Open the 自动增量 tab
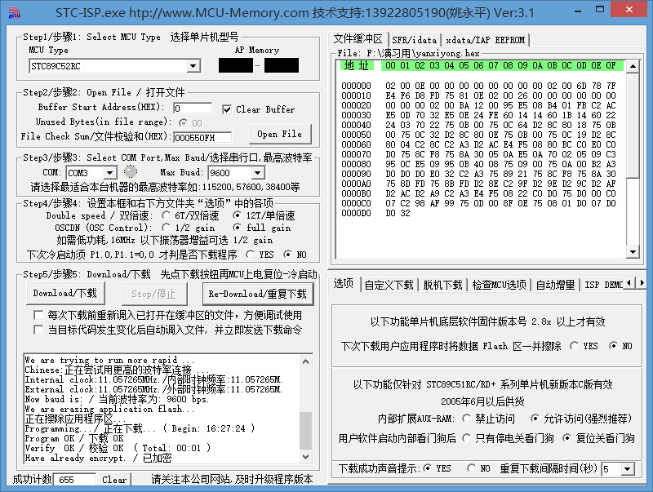Screen dimensions: 653x492 pos(555,285)
